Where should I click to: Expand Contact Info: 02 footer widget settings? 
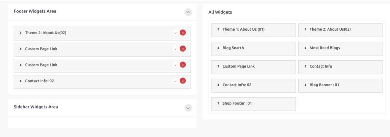point(175,81)
